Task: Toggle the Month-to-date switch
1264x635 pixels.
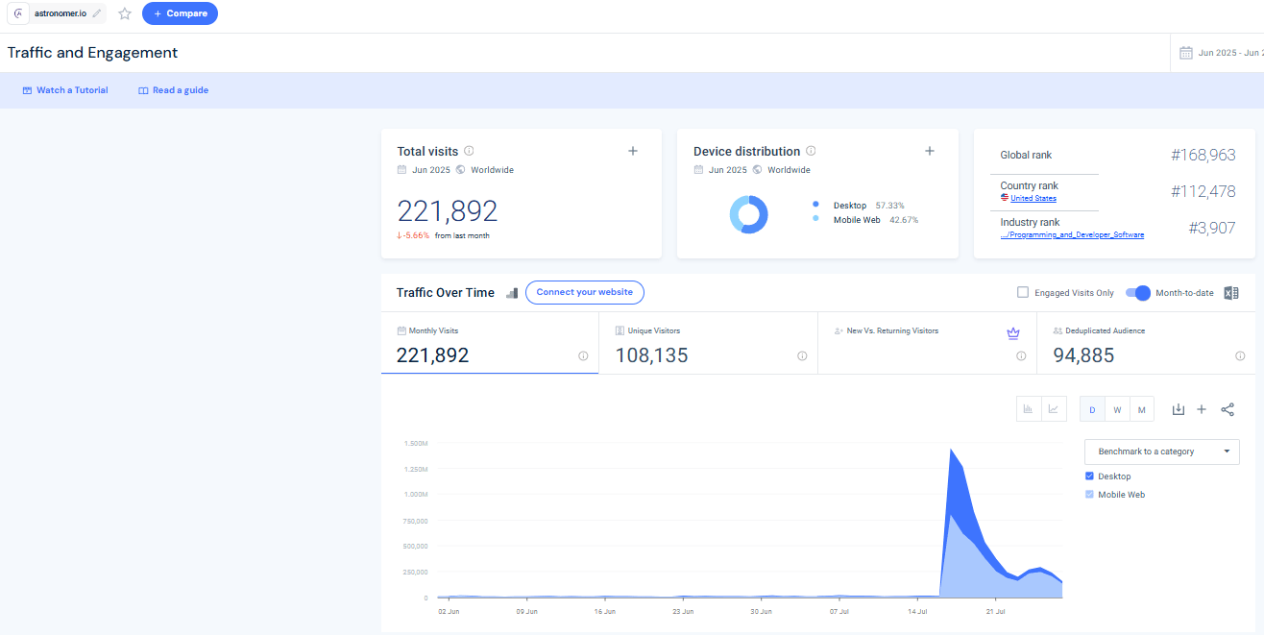Action: coord(1138,293)
